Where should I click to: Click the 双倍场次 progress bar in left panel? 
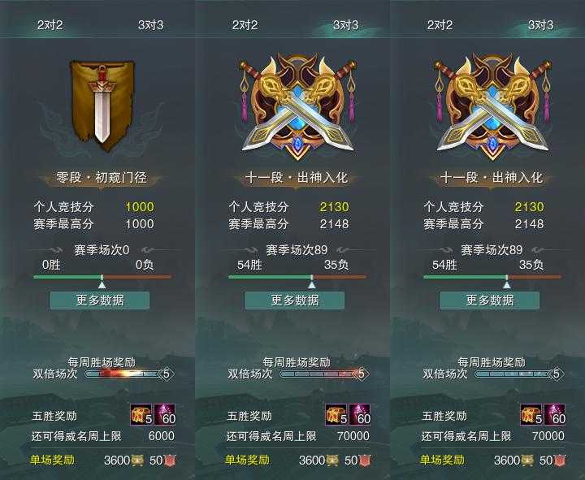(x=123, y=374)
